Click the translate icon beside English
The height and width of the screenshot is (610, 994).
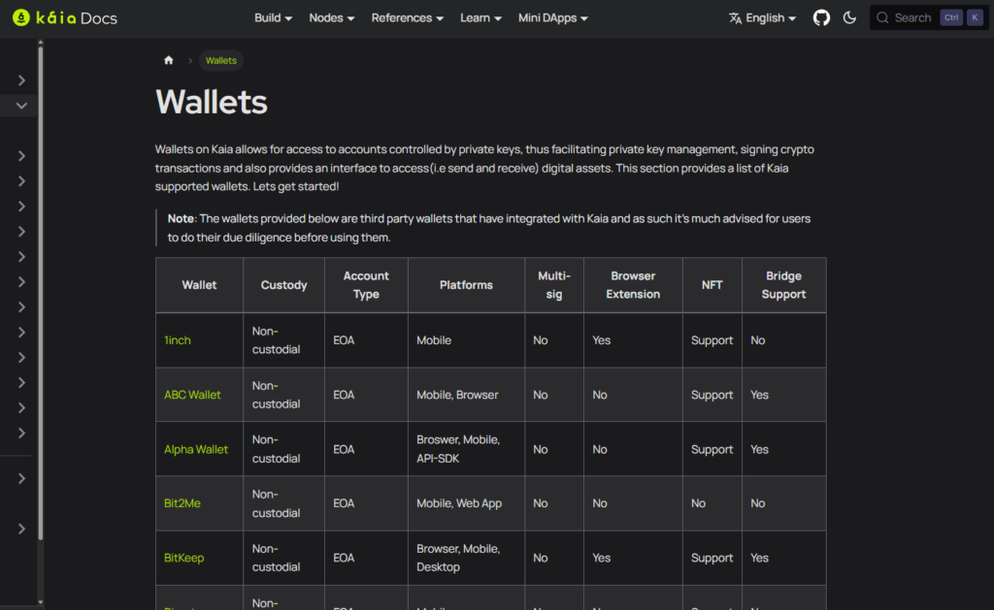coord(736,18)
